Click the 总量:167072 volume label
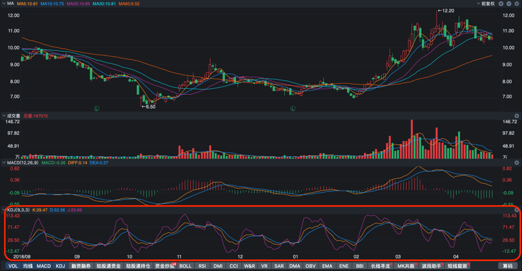This screenshot has width=522, height=271. click(x=36, y=116)
